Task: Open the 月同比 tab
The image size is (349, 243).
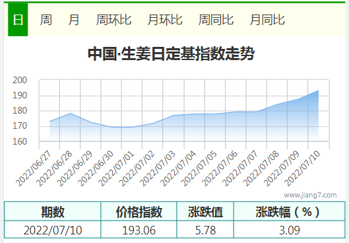Action: coord(267,20)
